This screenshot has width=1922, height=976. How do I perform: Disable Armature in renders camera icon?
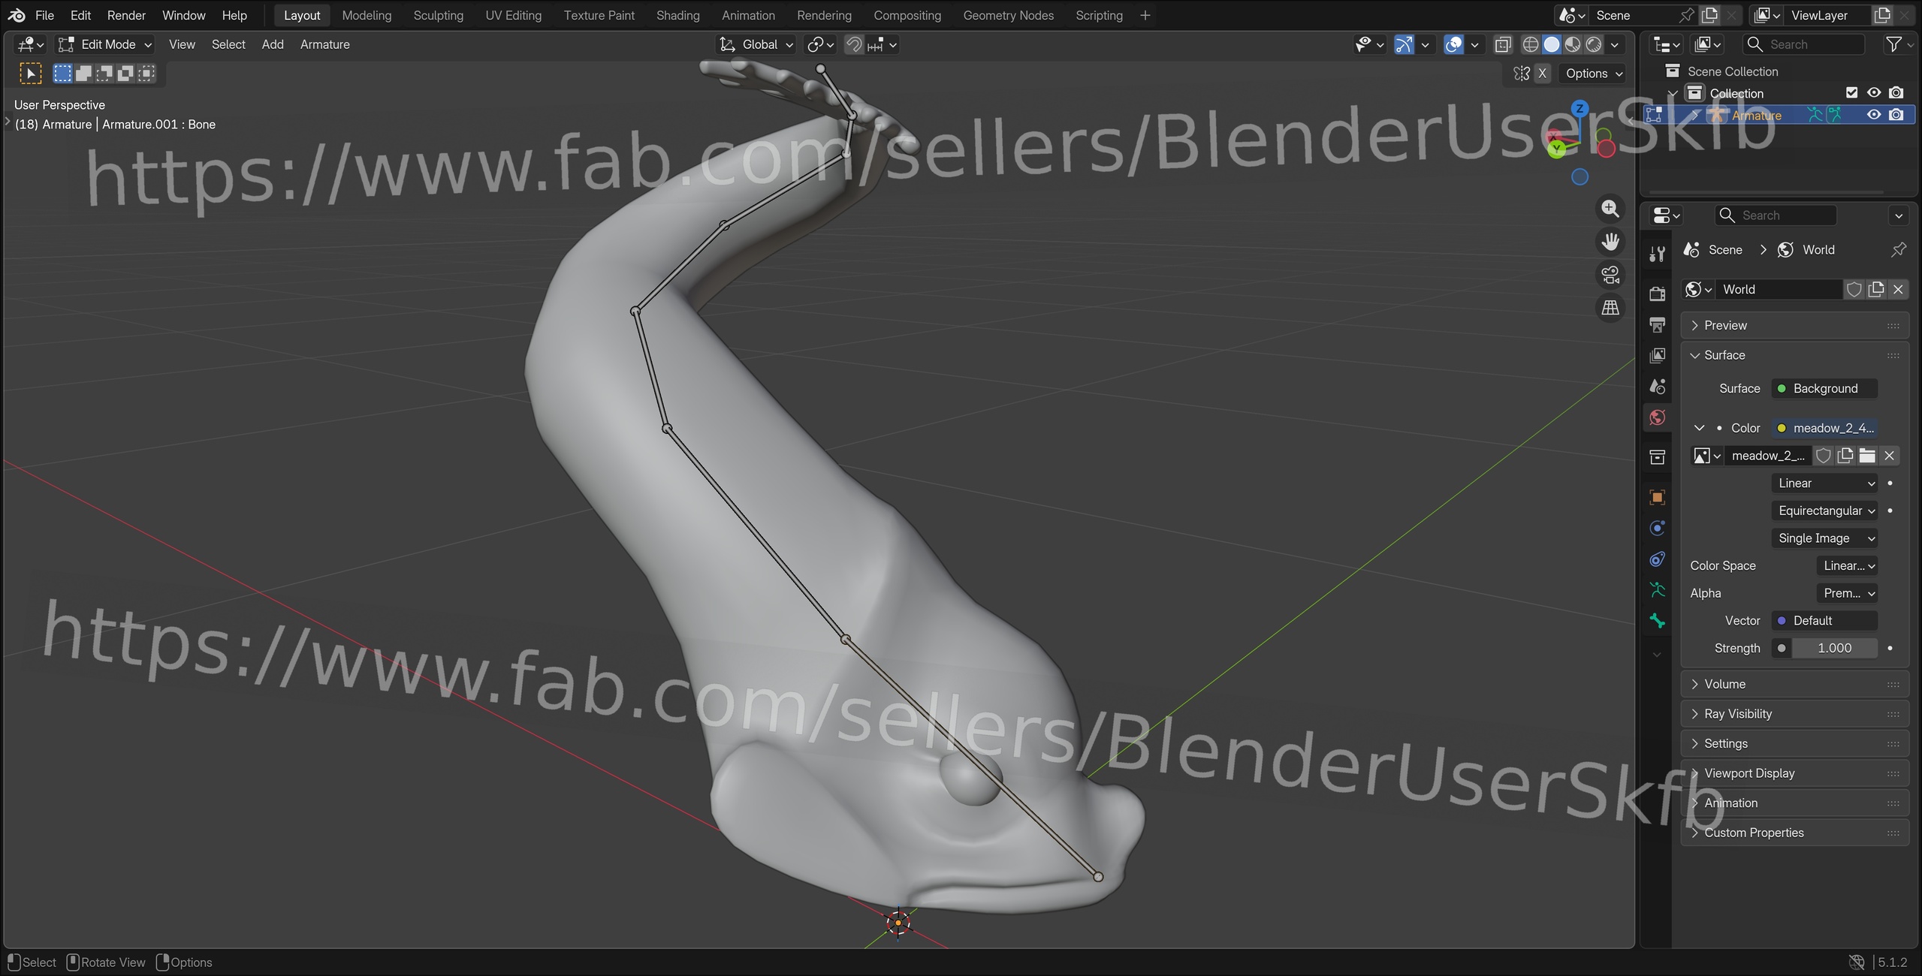coord(1896,115)
